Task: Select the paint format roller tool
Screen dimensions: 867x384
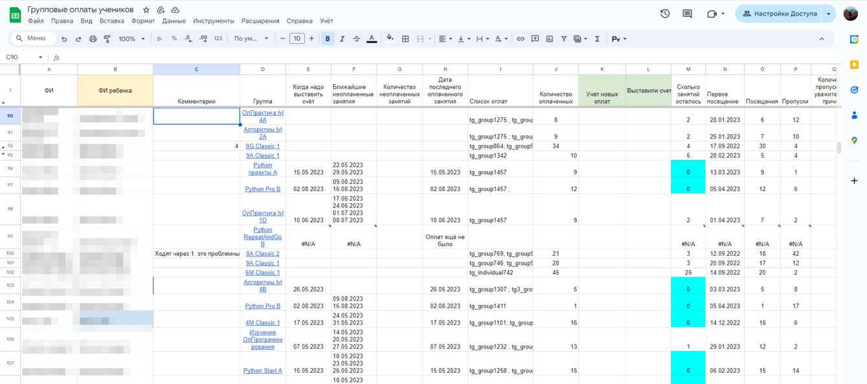Action: coord(107,39)
